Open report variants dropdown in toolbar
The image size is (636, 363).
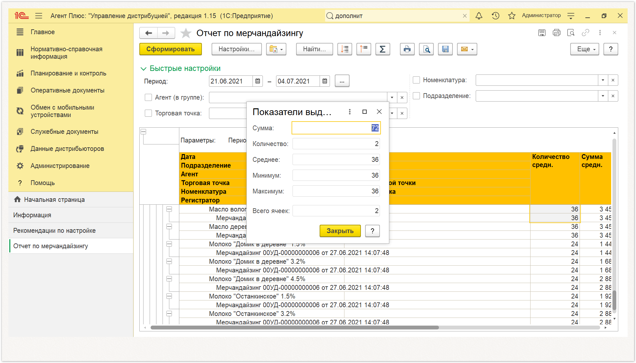pos(276,49)
